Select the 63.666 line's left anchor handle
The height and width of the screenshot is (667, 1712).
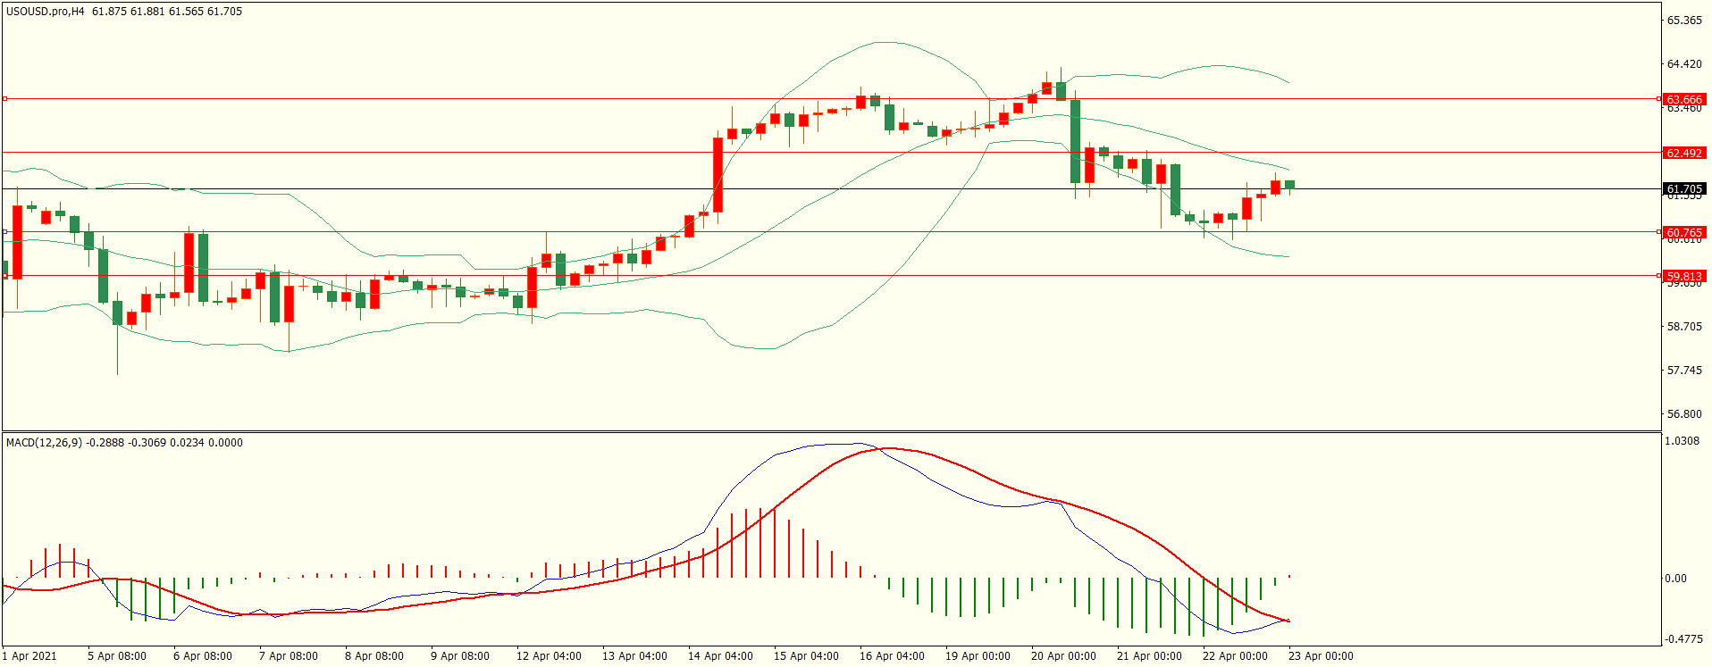(5, 99)
